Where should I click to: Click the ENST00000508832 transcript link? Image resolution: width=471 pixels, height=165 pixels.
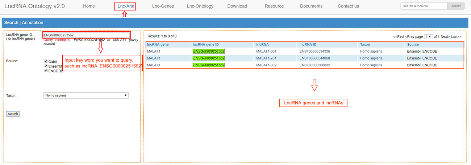[x=314, y=65]
